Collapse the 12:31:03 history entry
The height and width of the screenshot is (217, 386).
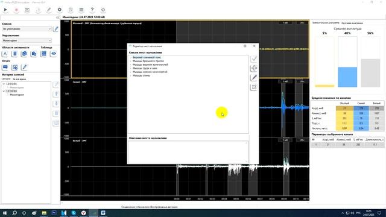tap(4, 91)
